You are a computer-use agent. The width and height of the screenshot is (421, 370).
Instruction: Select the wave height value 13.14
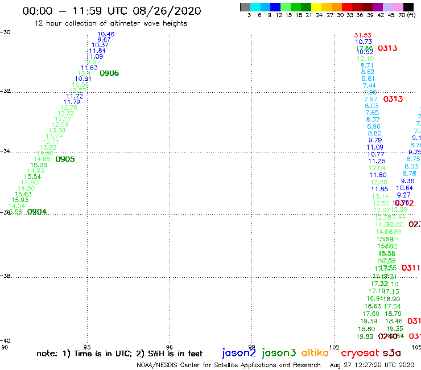tap(381, 196)
